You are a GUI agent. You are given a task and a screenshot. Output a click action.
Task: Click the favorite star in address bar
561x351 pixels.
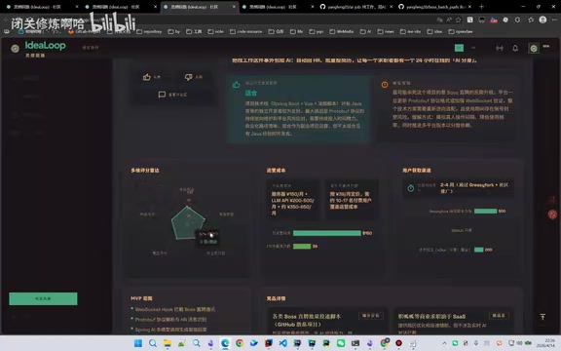pyautogui.click(x=459, y=20)
